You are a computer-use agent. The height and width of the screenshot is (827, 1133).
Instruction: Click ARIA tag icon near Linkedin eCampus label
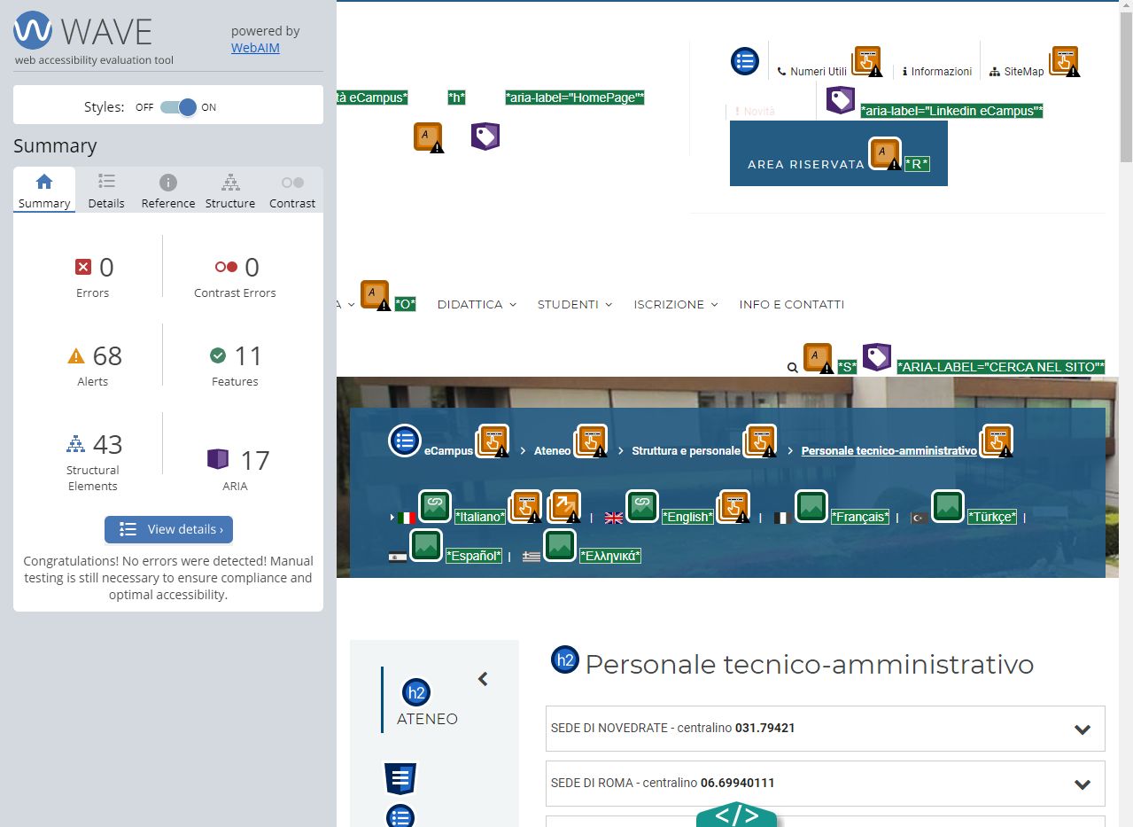click(x=841, y=100)
